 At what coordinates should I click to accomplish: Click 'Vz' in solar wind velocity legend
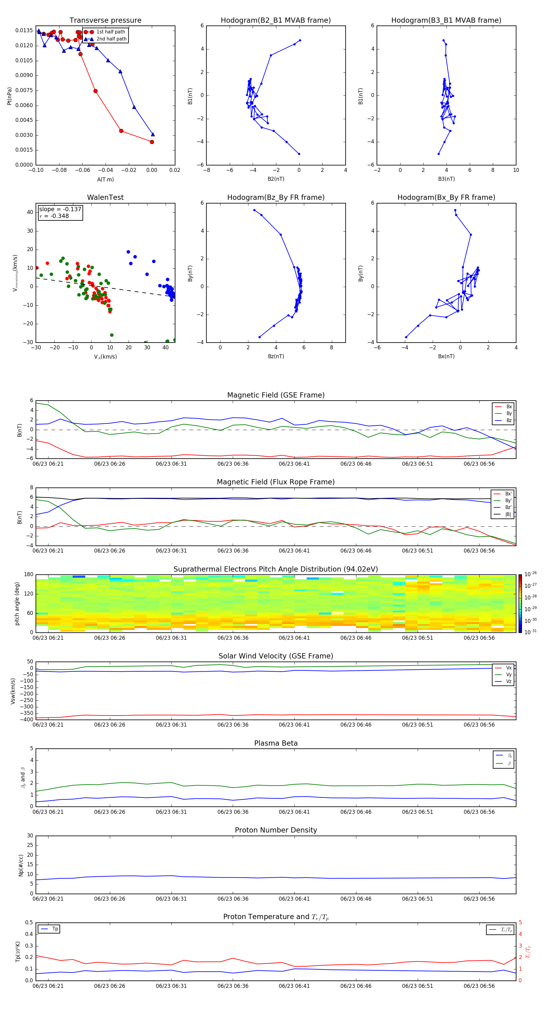(504, 681)
